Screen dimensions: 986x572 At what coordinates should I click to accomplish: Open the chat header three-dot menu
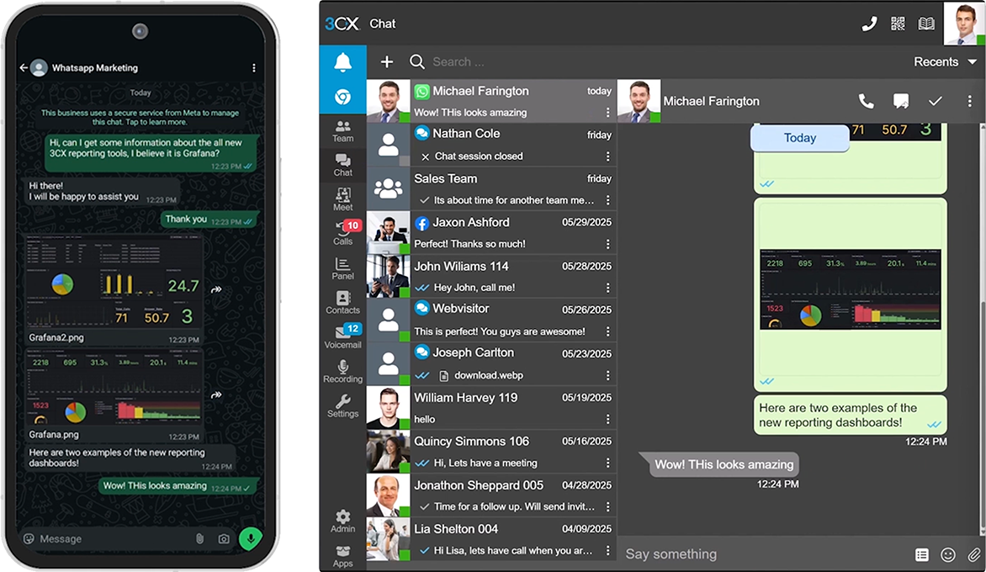coord(969,100)
